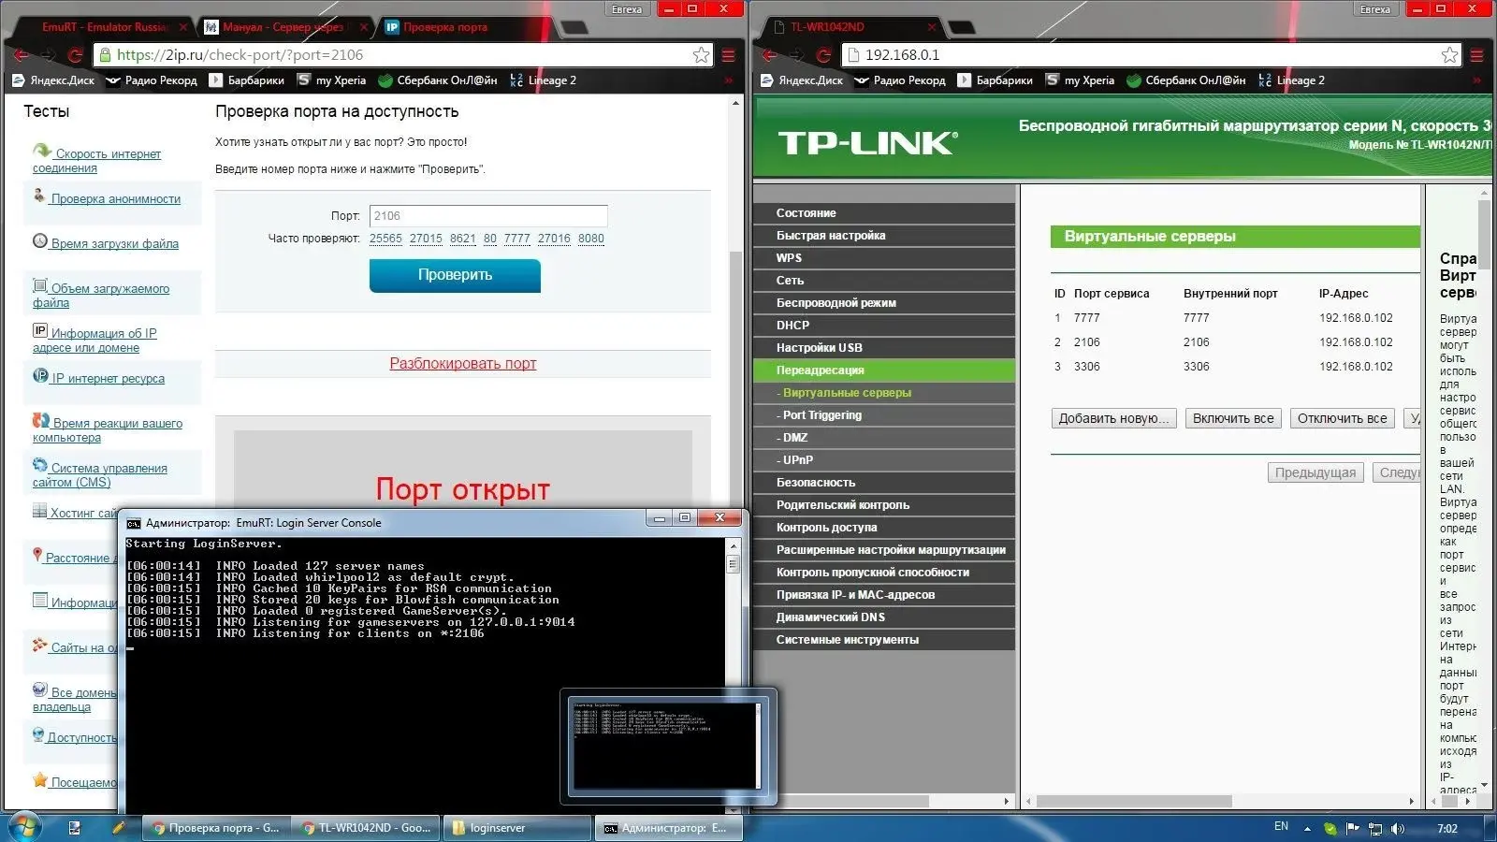Viewport: 1497px width, 842px height.
Task: Open Яндекс.Диск bookmark in left browser
Action: pos(53,80)
